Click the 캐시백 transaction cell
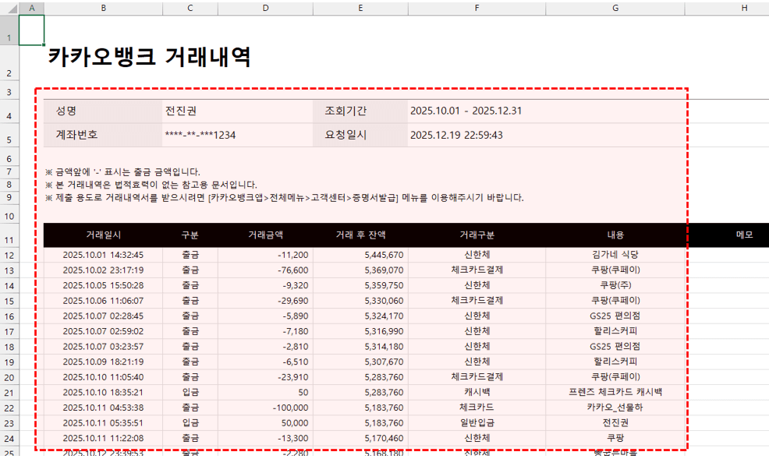 pos(476,392)
